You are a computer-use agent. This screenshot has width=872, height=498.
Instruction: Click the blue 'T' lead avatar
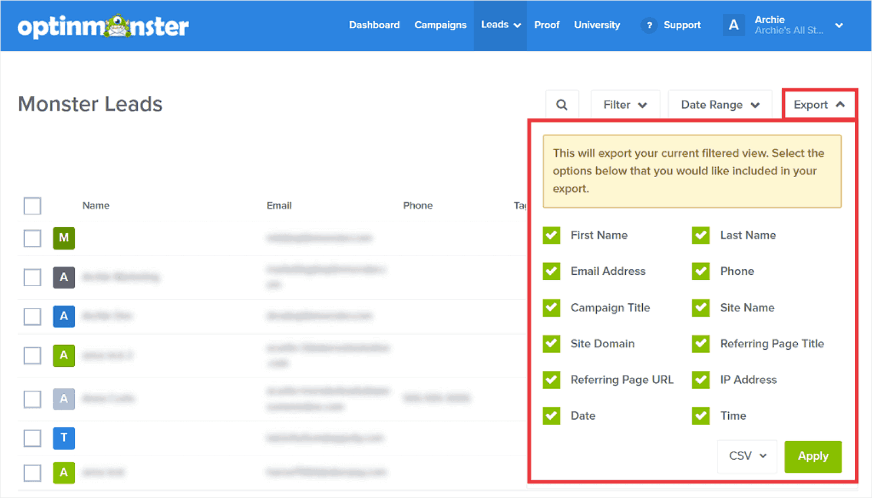(63, 438)
